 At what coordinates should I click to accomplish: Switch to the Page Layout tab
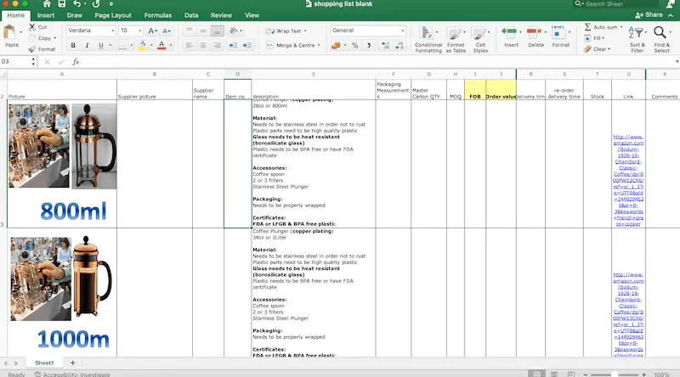tap(113, 15)
